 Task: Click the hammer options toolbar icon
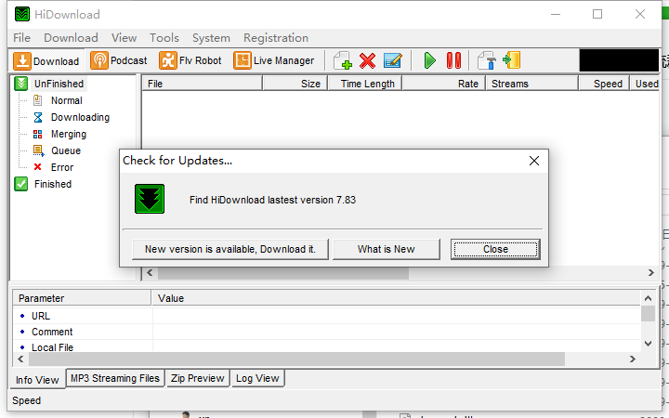tap(486, 60)
